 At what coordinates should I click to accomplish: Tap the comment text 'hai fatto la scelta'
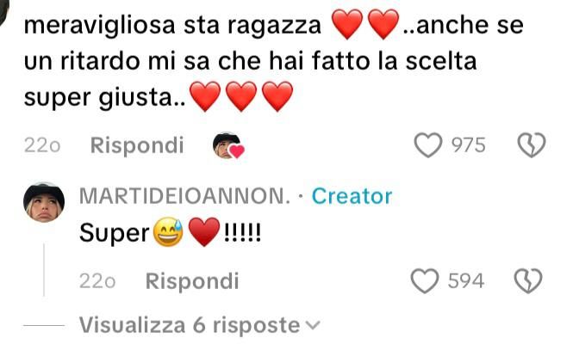373,61
